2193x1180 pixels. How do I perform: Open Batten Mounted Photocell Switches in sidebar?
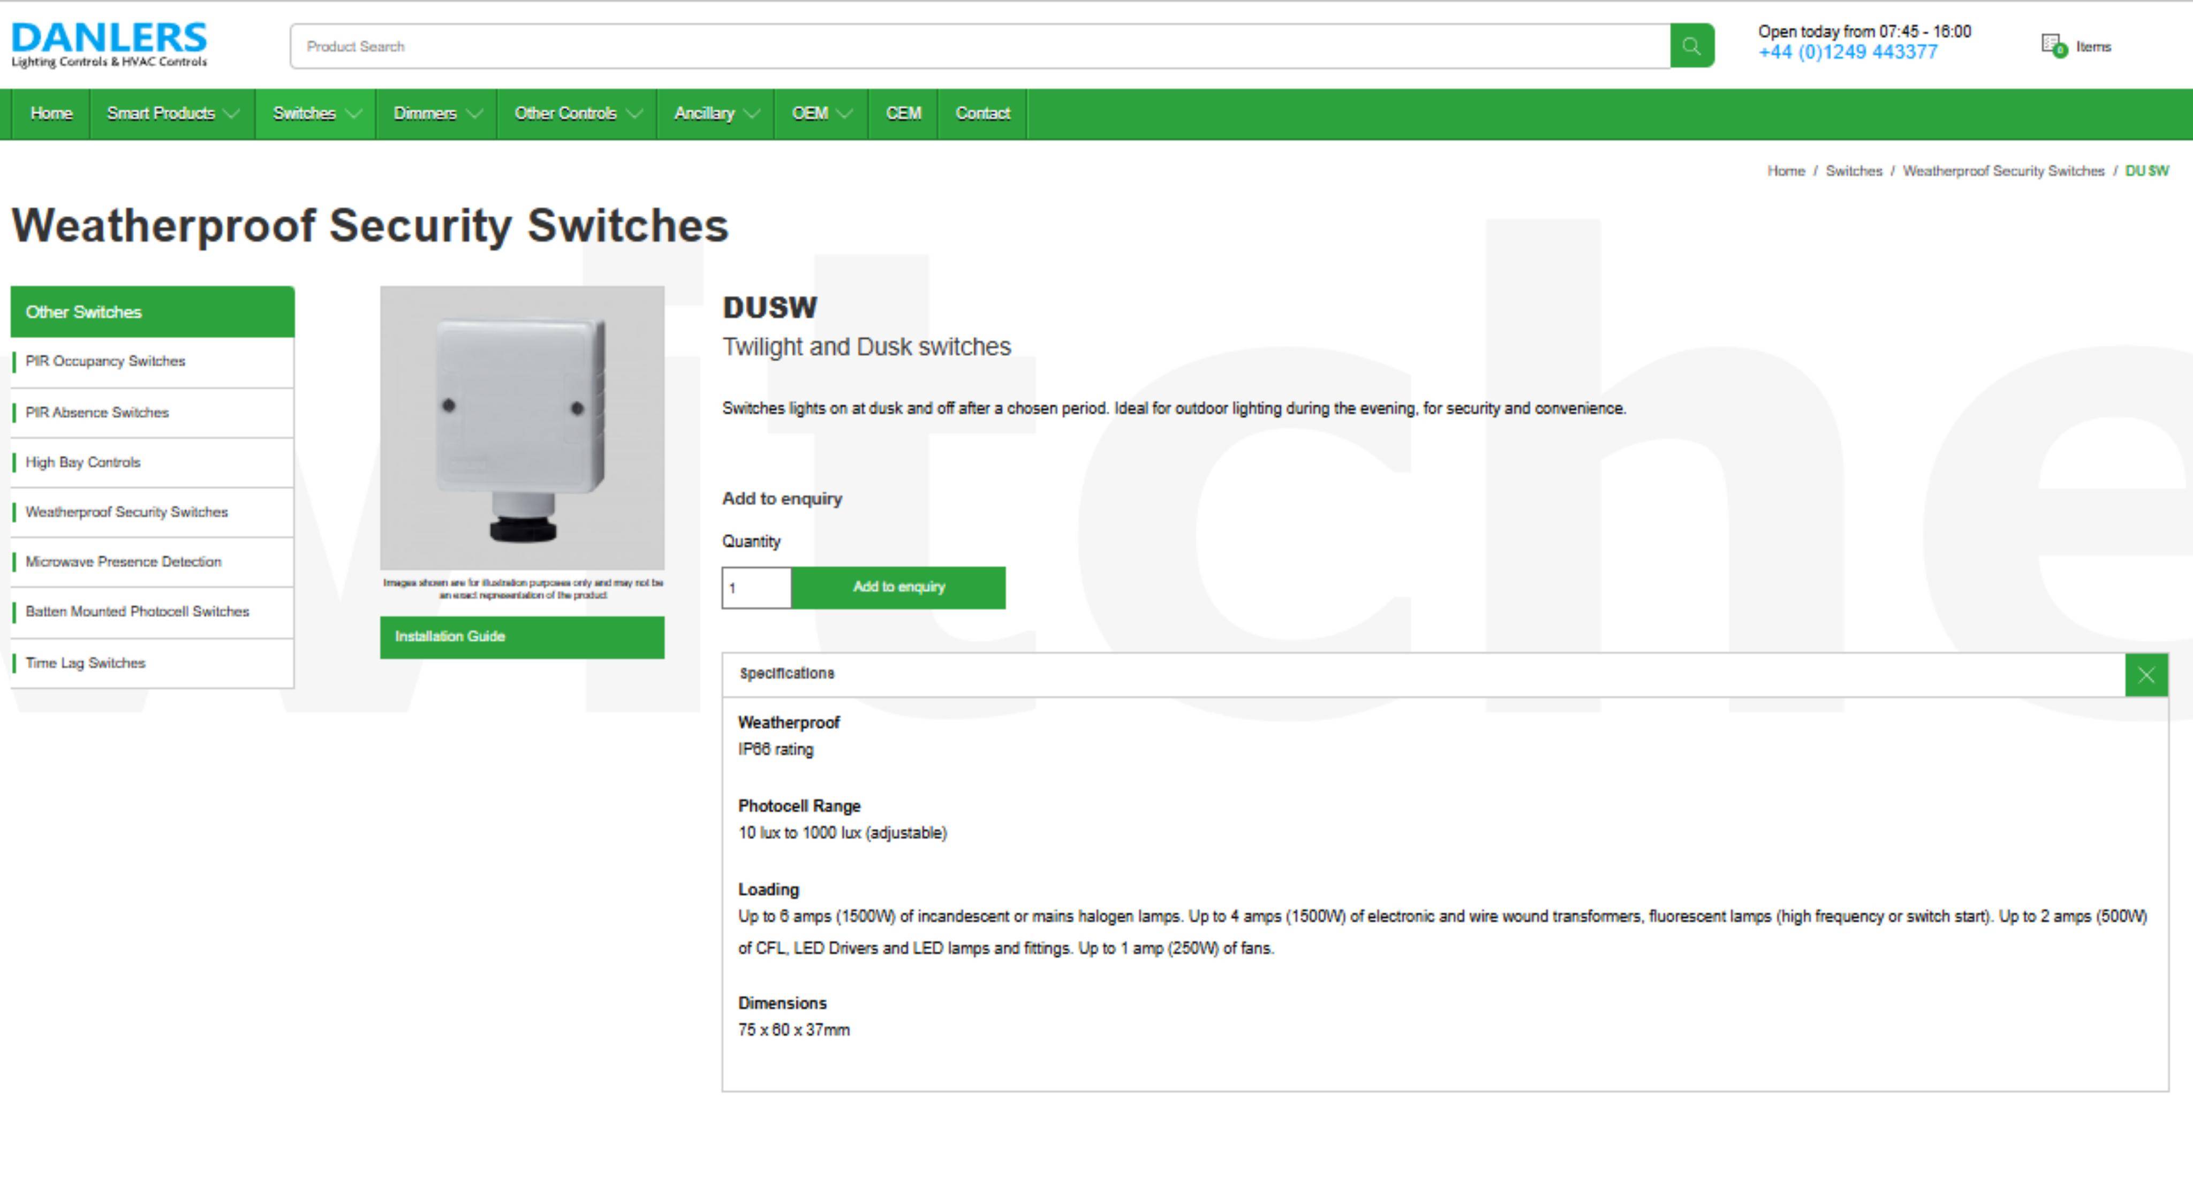tap(153, 613)
